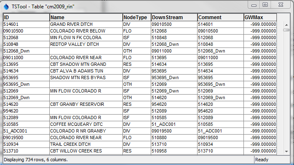Click NodeType DIV in row 514601
The image size is (294, 165).
[137, 24]
